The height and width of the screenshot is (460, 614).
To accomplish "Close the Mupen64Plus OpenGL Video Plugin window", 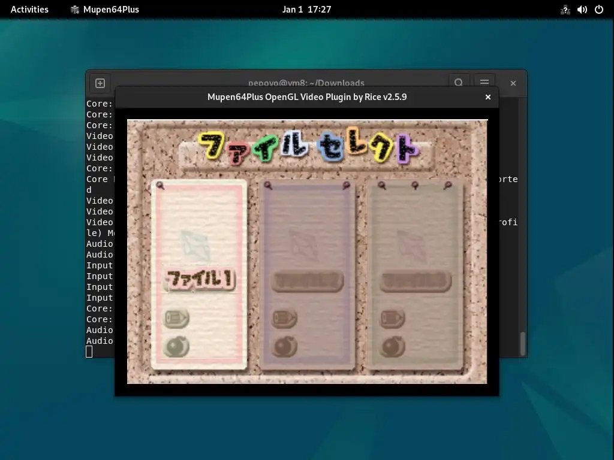I will point(488,97).
